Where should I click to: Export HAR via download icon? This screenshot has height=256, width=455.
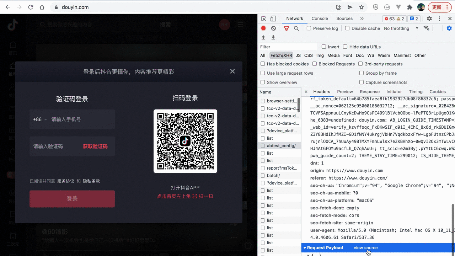[273, 37]
